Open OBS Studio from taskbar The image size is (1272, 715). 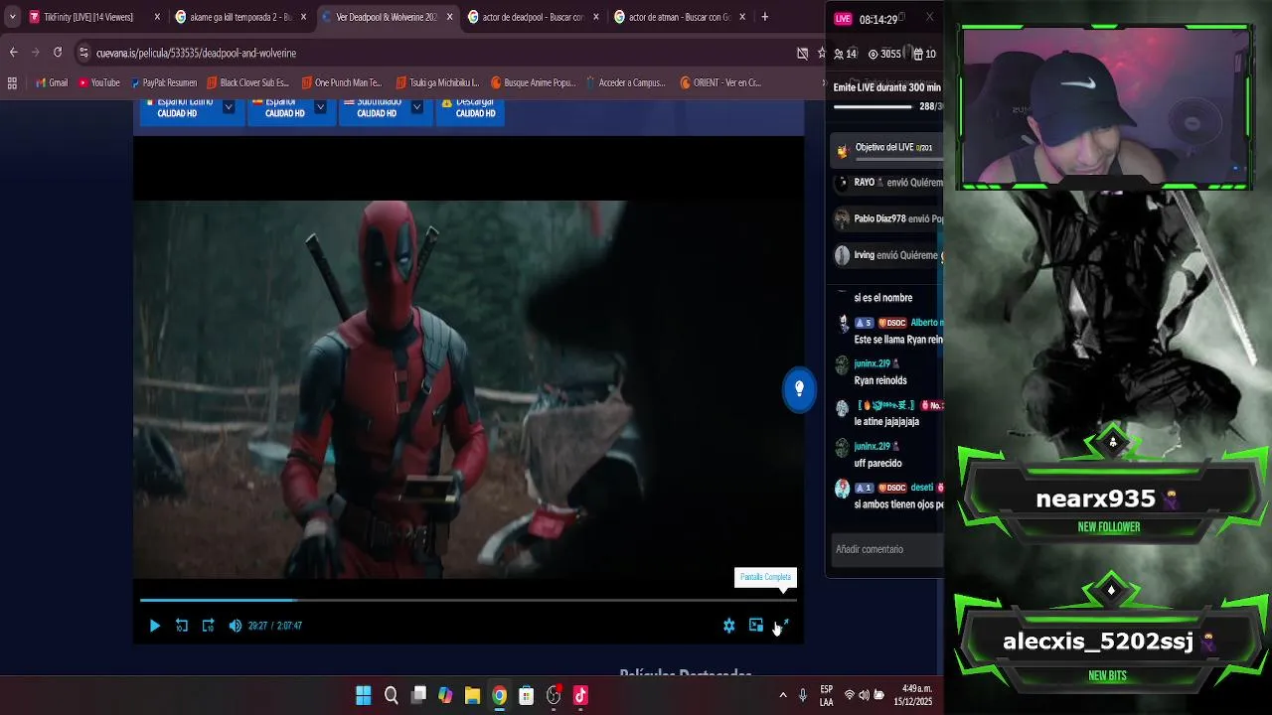click(554, 696)
